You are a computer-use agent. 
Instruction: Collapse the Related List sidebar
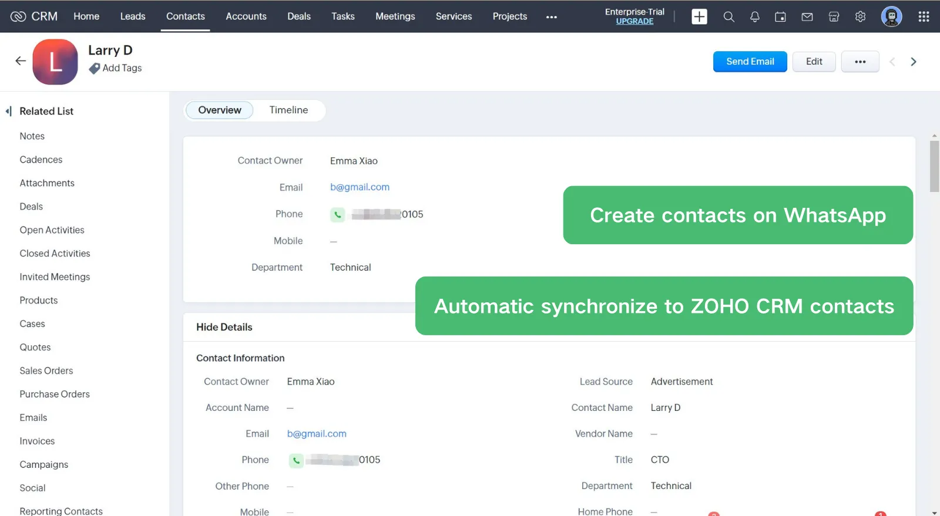(8, 111)
